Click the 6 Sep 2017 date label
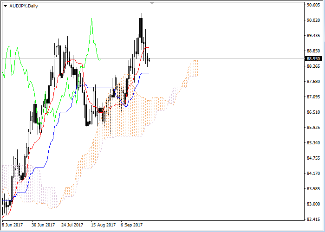 132,225
